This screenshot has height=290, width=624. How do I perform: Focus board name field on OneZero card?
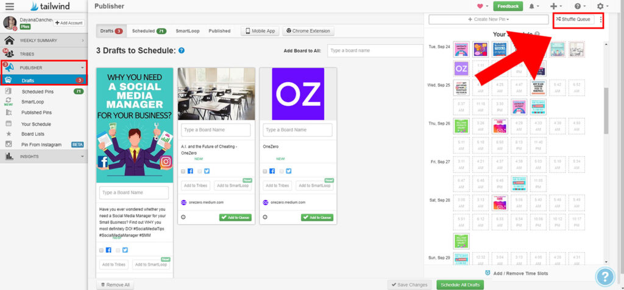click(x=297, y=130)
